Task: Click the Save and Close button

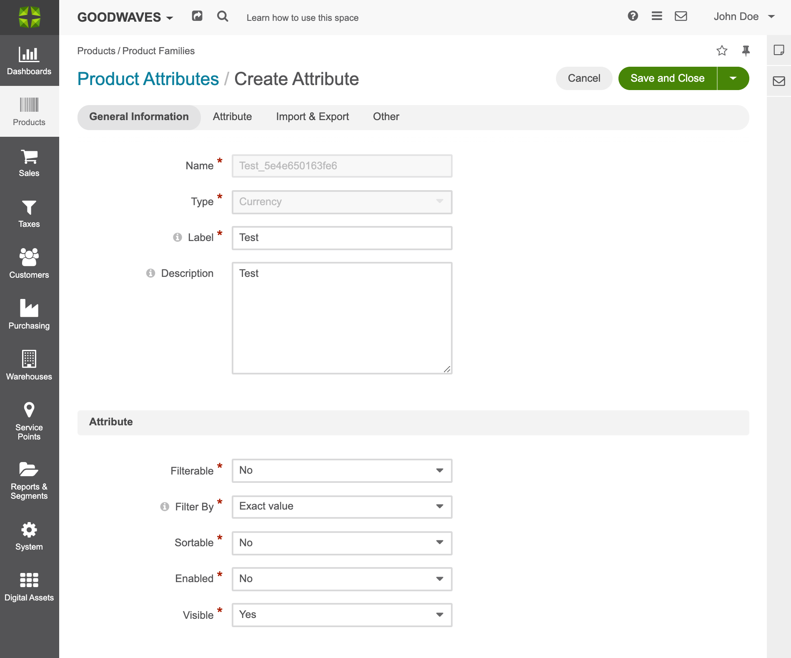Action: pos(667,78)
